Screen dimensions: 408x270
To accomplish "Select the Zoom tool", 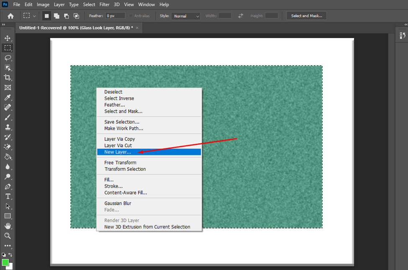I will tap(8, 236).
